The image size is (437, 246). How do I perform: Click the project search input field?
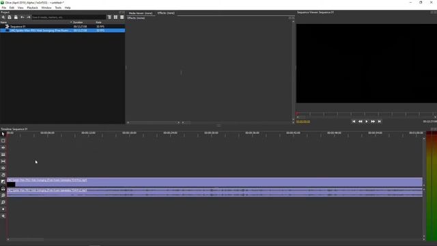click(x=68, y=17)
